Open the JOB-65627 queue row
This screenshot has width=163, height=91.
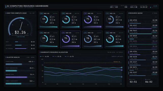tap(143, 63)
